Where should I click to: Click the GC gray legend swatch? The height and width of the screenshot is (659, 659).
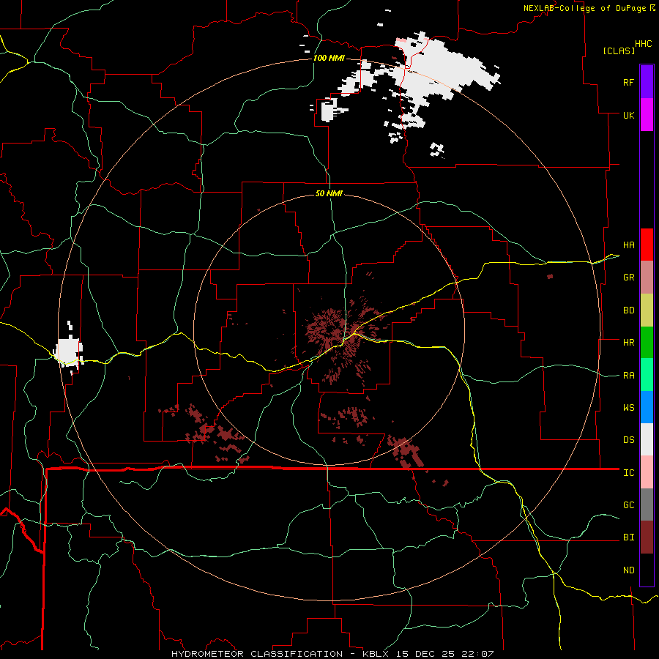(647, 505)
